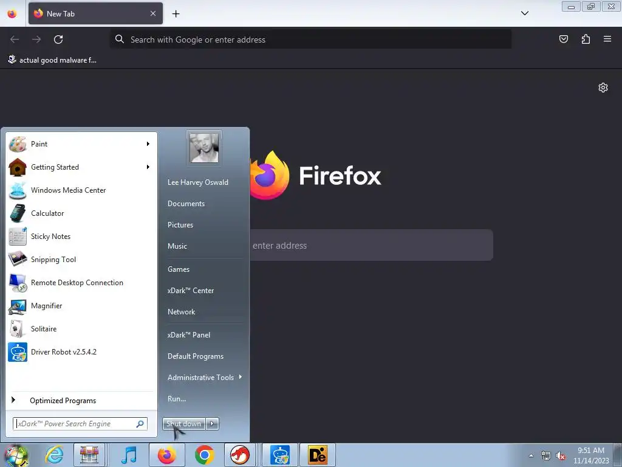
Task: Open xDark Center
Action: tap(191, 291)
